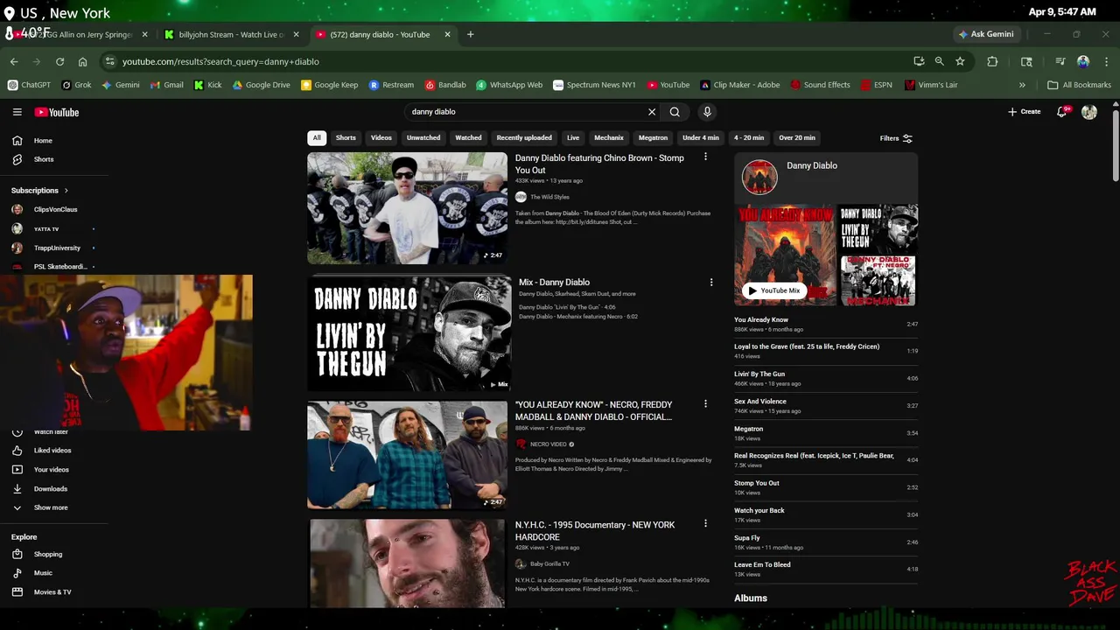Open the ESPN bookmark
1120x630 pixels.
pos(877,85)
